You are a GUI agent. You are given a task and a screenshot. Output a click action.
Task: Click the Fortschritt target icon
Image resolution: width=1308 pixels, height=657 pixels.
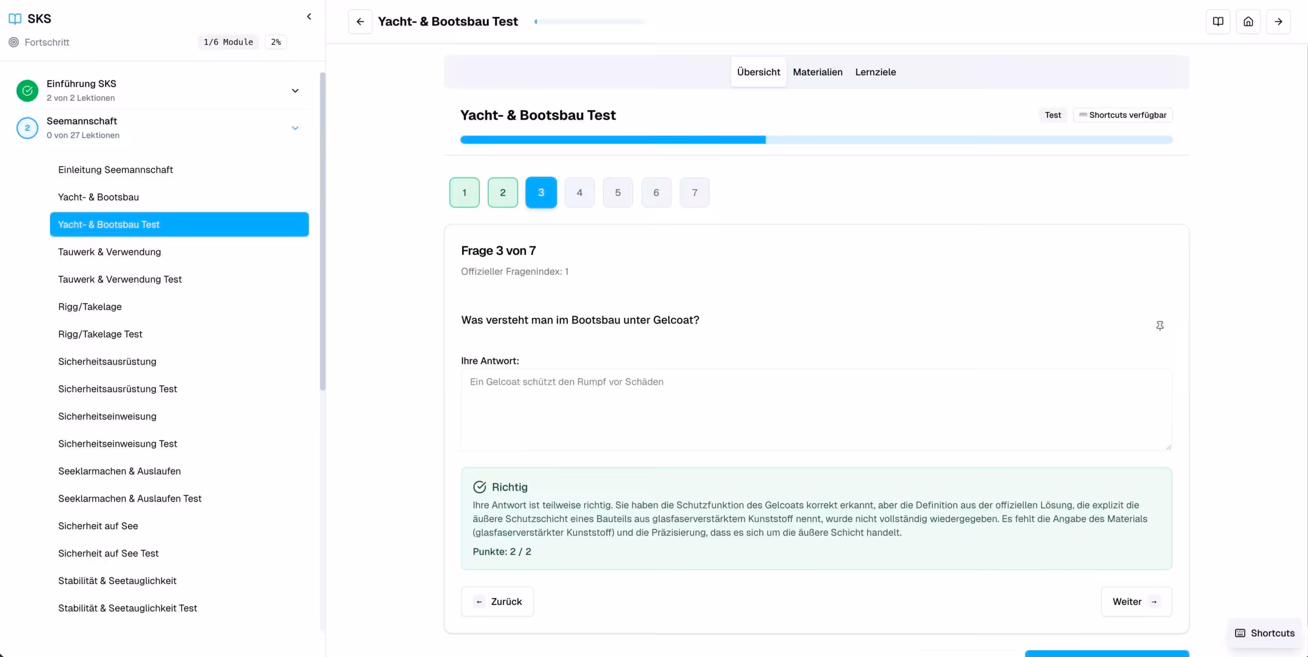pos(14,42)
